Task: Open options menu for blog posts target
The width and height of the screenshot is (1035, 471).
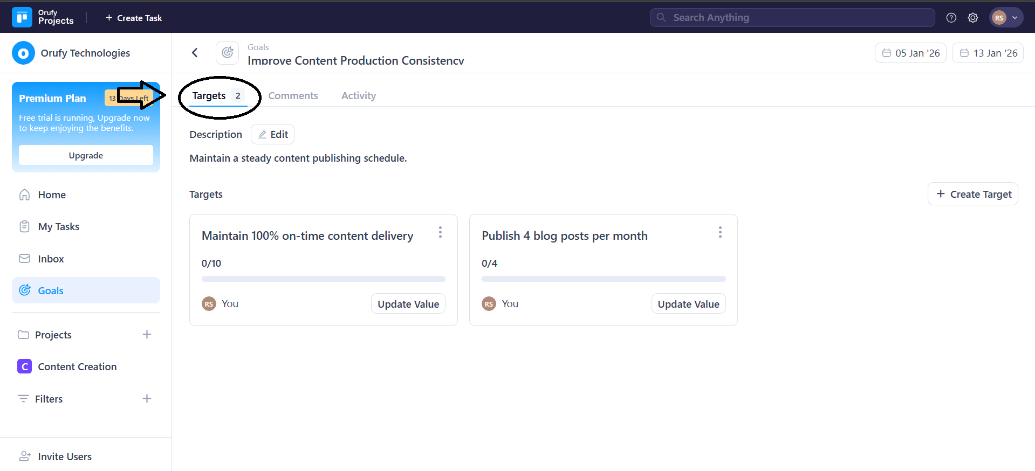Action: (720, 232)
